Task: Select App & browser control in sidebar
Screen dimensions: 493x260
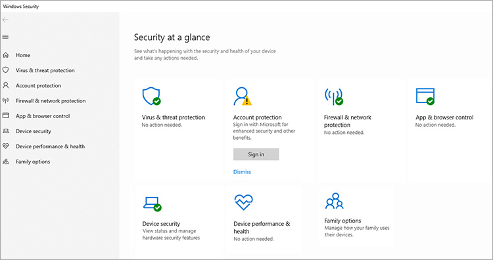Action: click(x=43, y=116)
